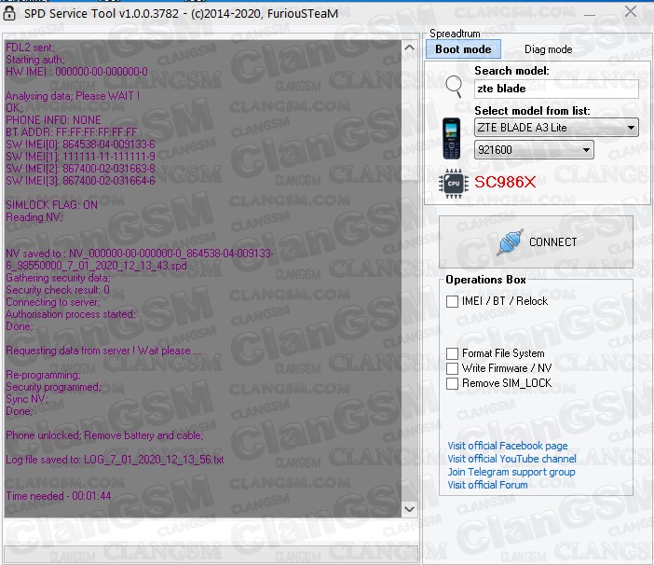Open Join Telegram support group link
The width and height of the screenshot is (654, 565).
click(511, 472)
